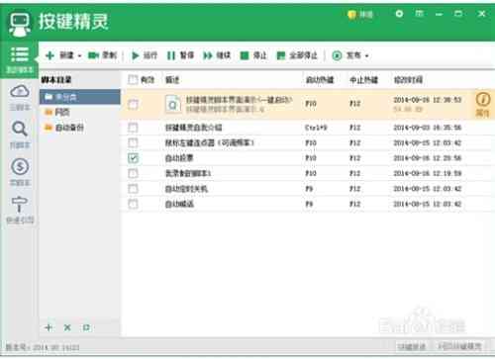The height and width of the screenshot is (359, 495).
Task: Tick the checkbox on the 12:19:59 script row
Action: click(133, 173)
